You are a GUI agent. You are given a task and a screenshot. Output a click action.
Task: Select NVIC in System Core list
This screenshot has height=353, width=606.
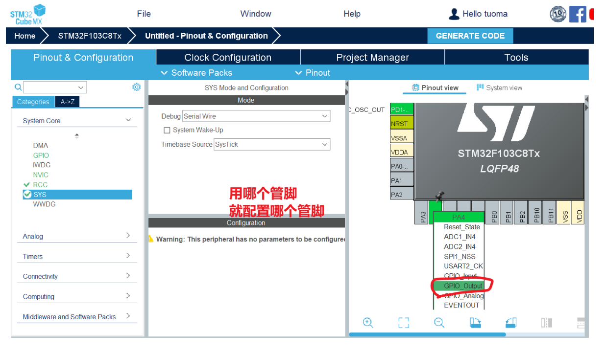(41, 175)
